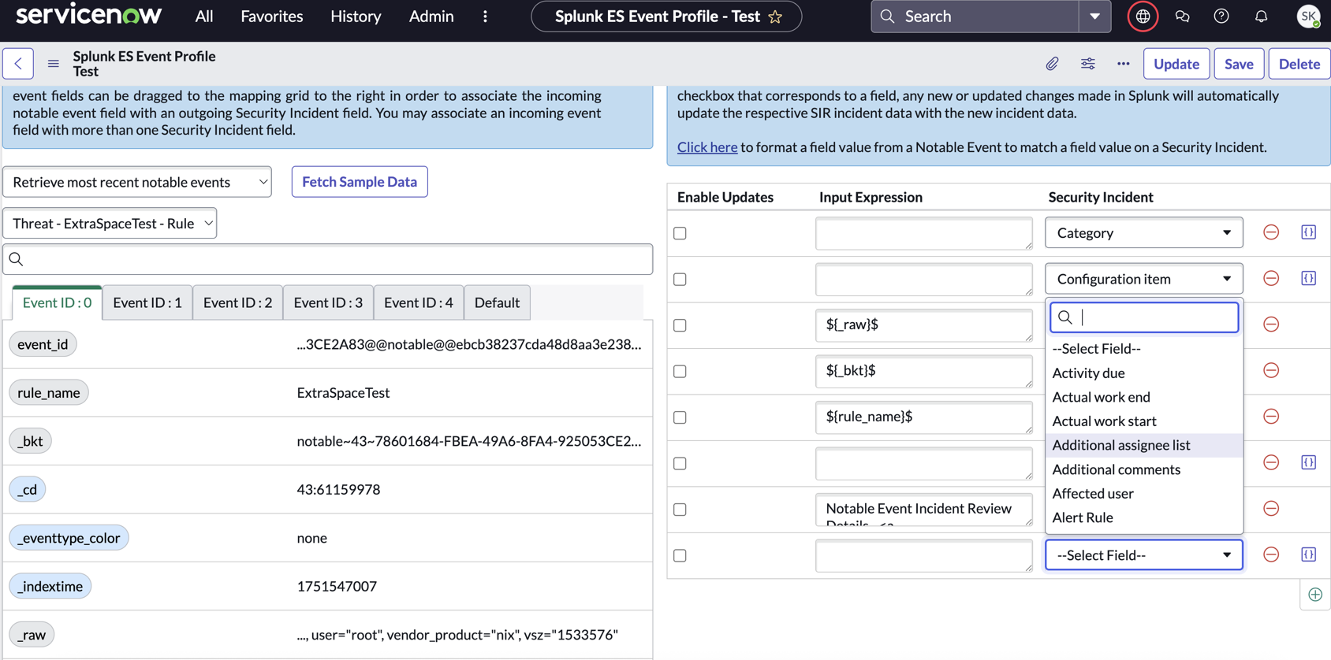Open script editor for Configuration item row
Viewport: 1331px width, 660px height.
click(1309, 278)
